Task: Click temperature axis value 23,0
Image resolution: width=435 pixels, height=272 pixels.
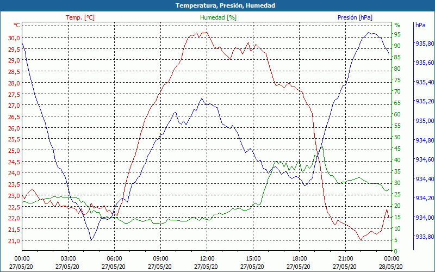Action: point(14,196)
